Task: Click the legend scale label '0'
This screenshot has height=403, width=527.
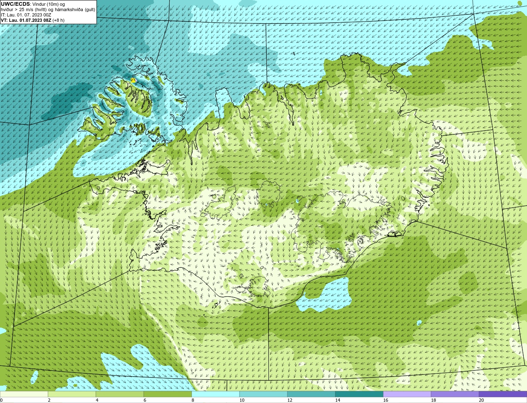Action: 1,400
